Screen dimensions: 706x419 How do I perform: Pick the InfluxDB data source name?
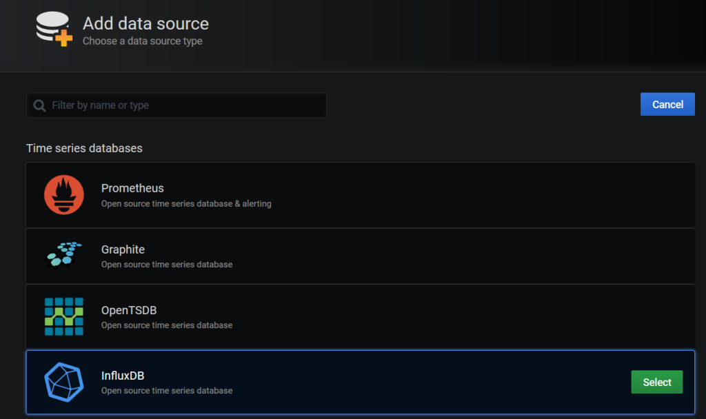click(123, 376)
